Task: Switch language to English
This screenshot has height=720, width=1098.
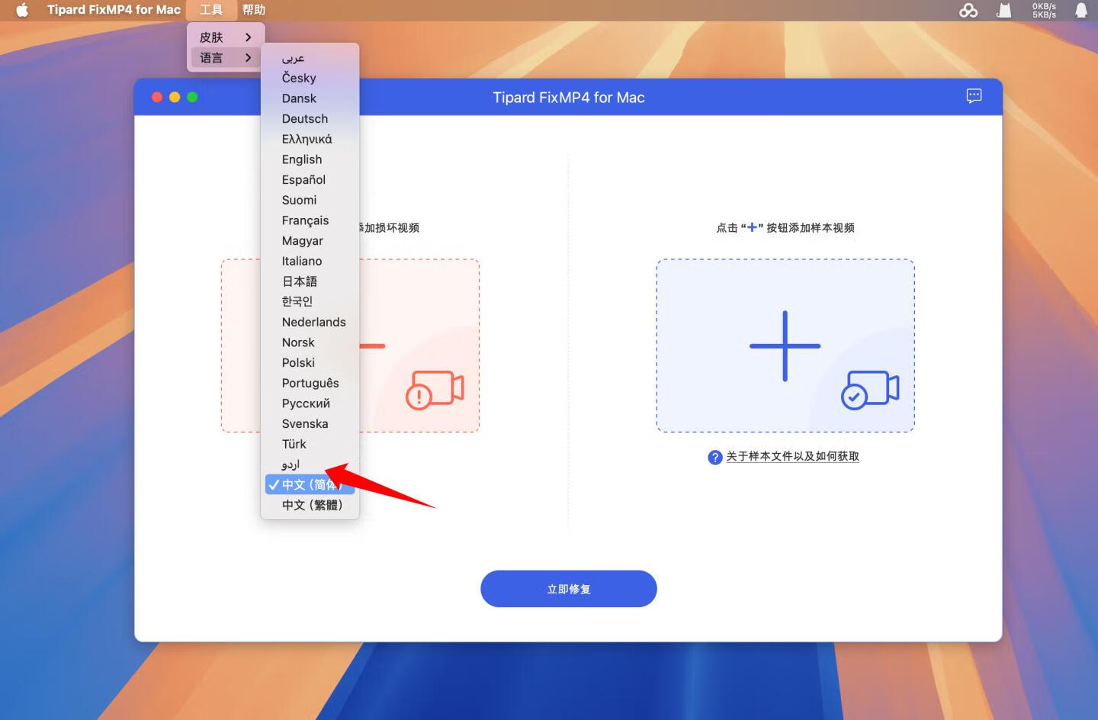Action: [310, 159]
